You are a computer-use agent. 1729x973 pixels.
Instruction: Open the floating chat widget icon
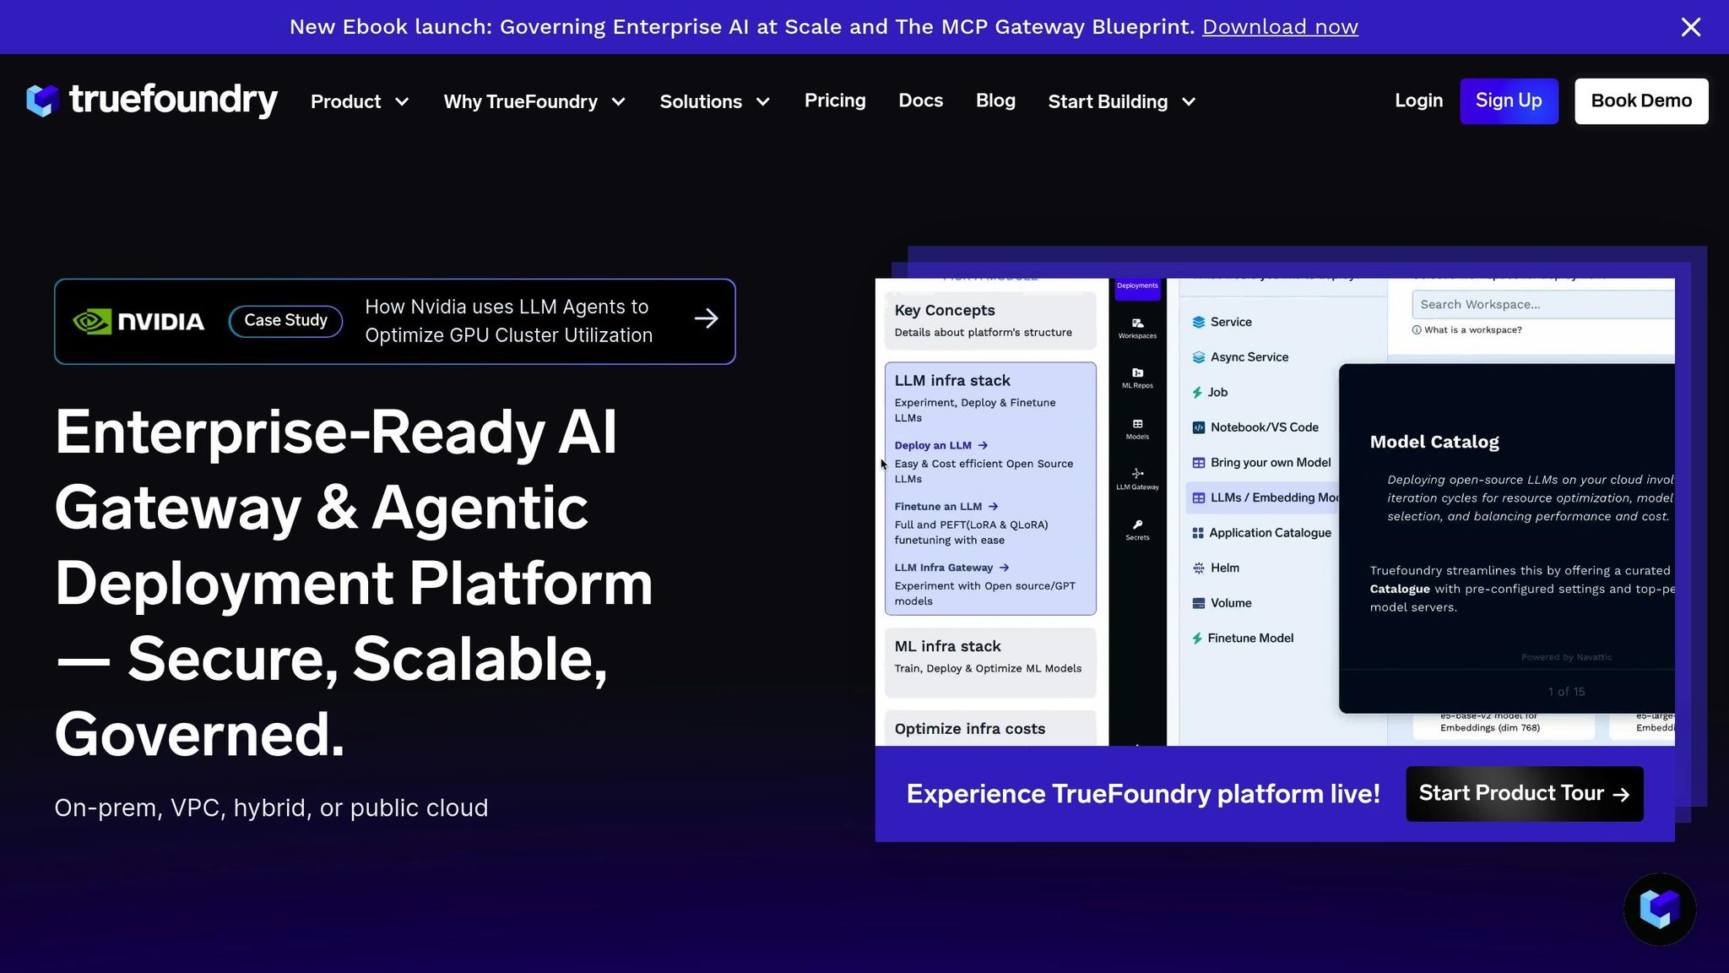[1659, 909]
